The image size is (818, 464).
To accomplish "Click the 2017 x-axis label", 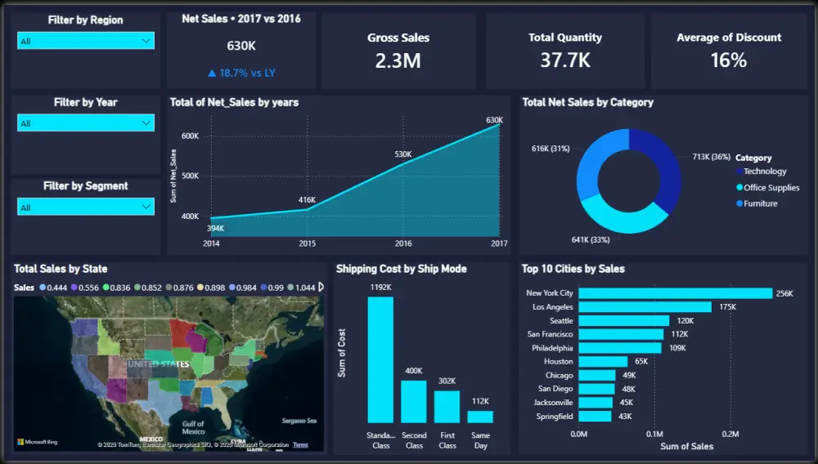I will 499,243.
